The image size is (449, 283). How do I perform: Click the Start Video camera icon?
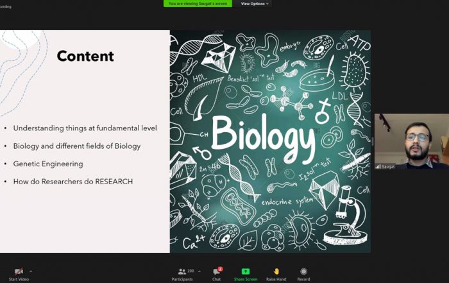[x=19, y=271]
